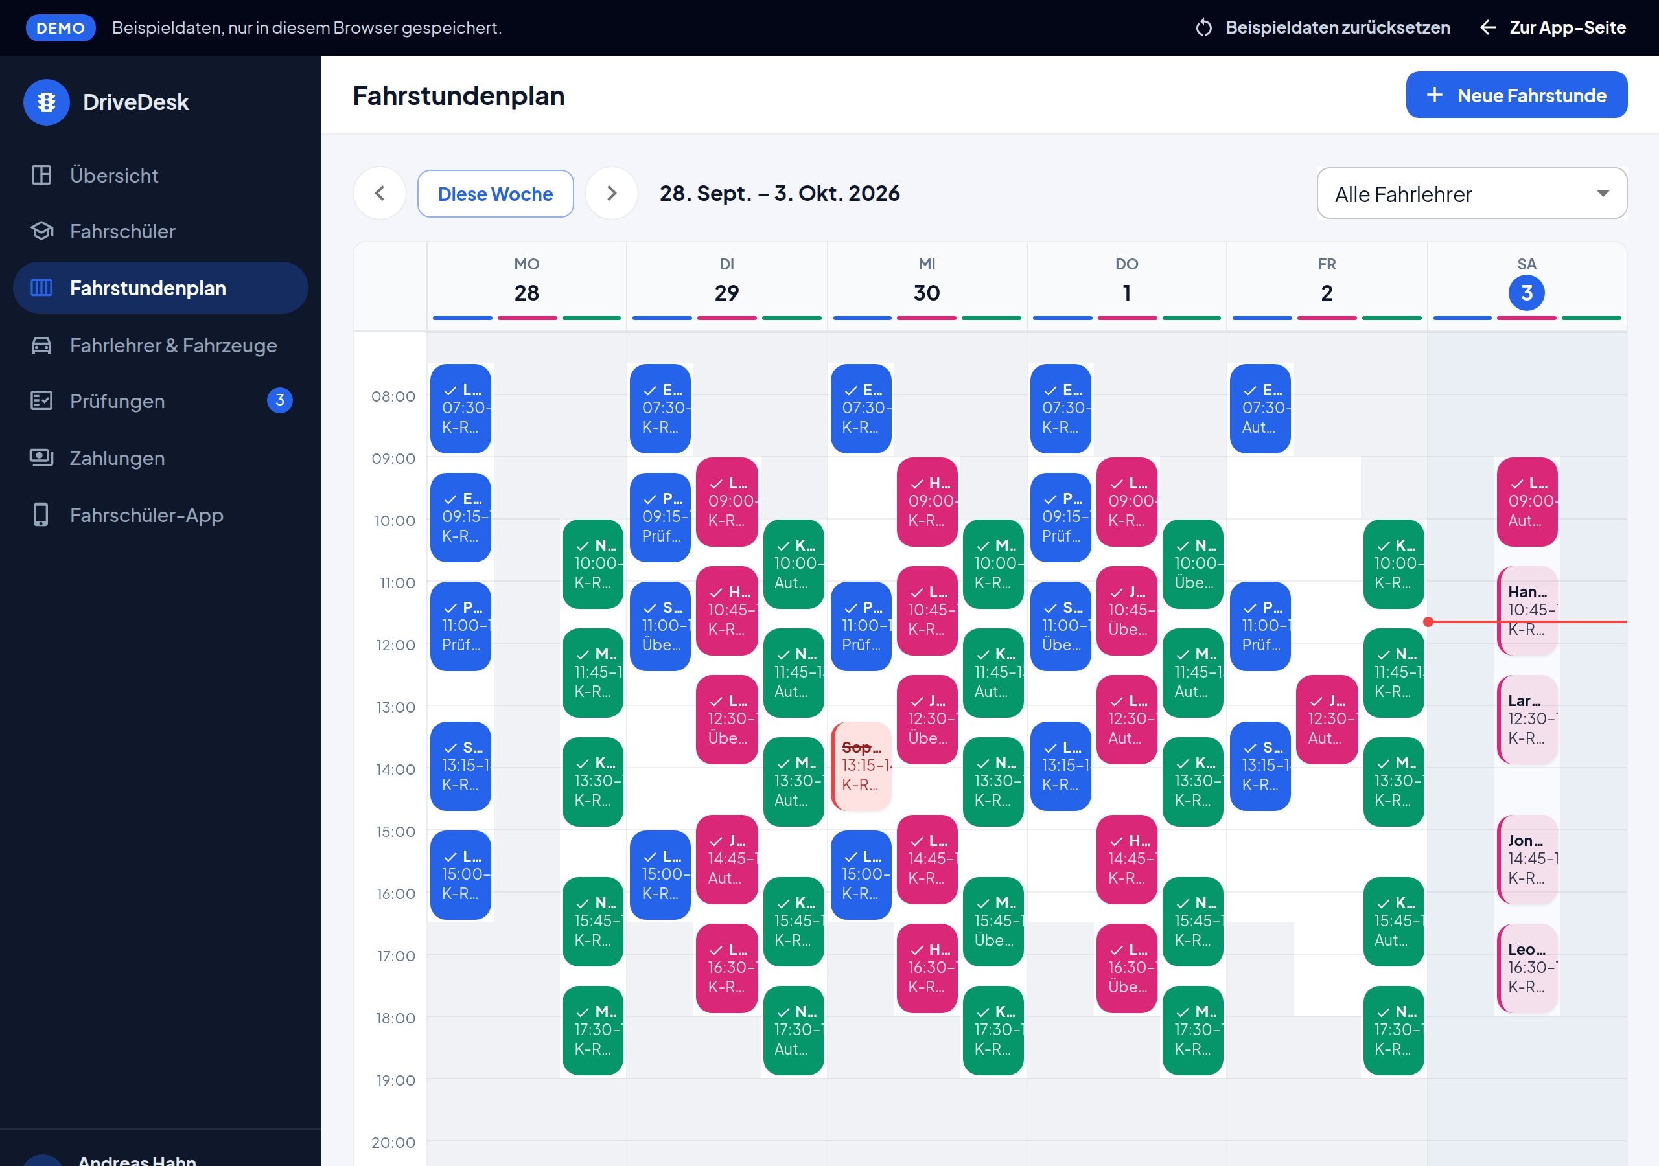Open Zahlungen in the sidebar
The height and width of the screenshot is (1166, 1659).
click(161, 457)
